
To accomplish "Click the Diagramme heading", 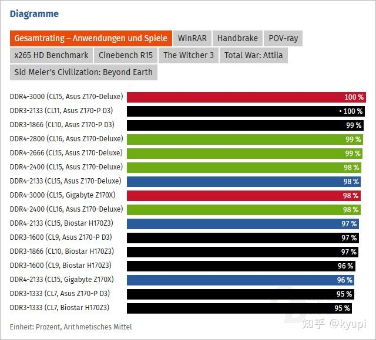I will point(34,14).
